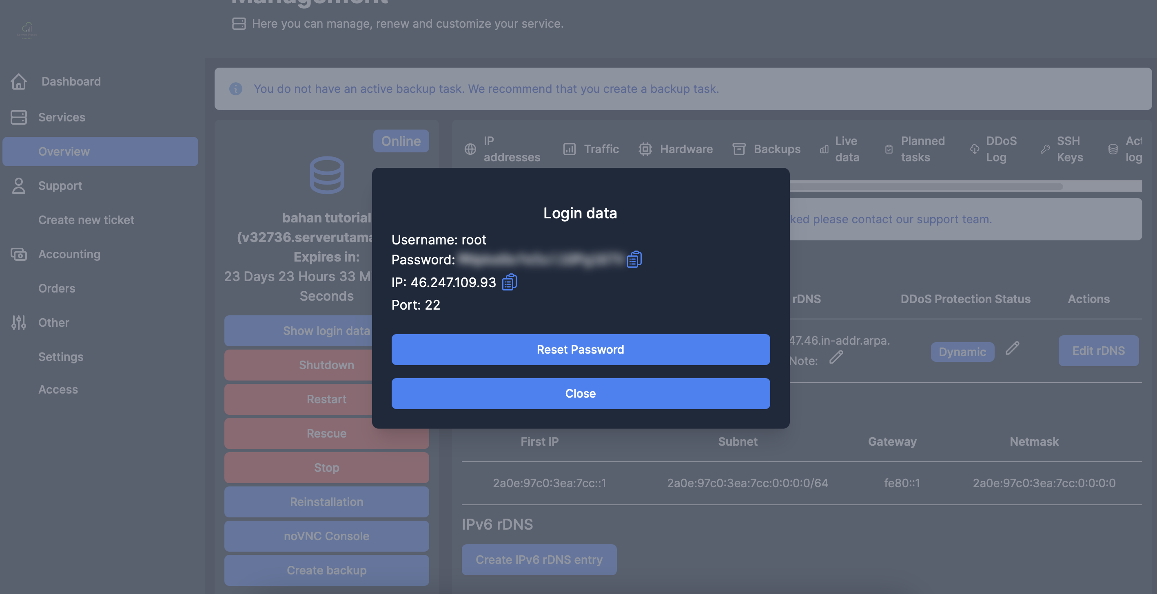Image resolution: width=1157 pixels, height=594 pixels.
Task: Open the Services sidebar section
Action: [x=62, y=118]
